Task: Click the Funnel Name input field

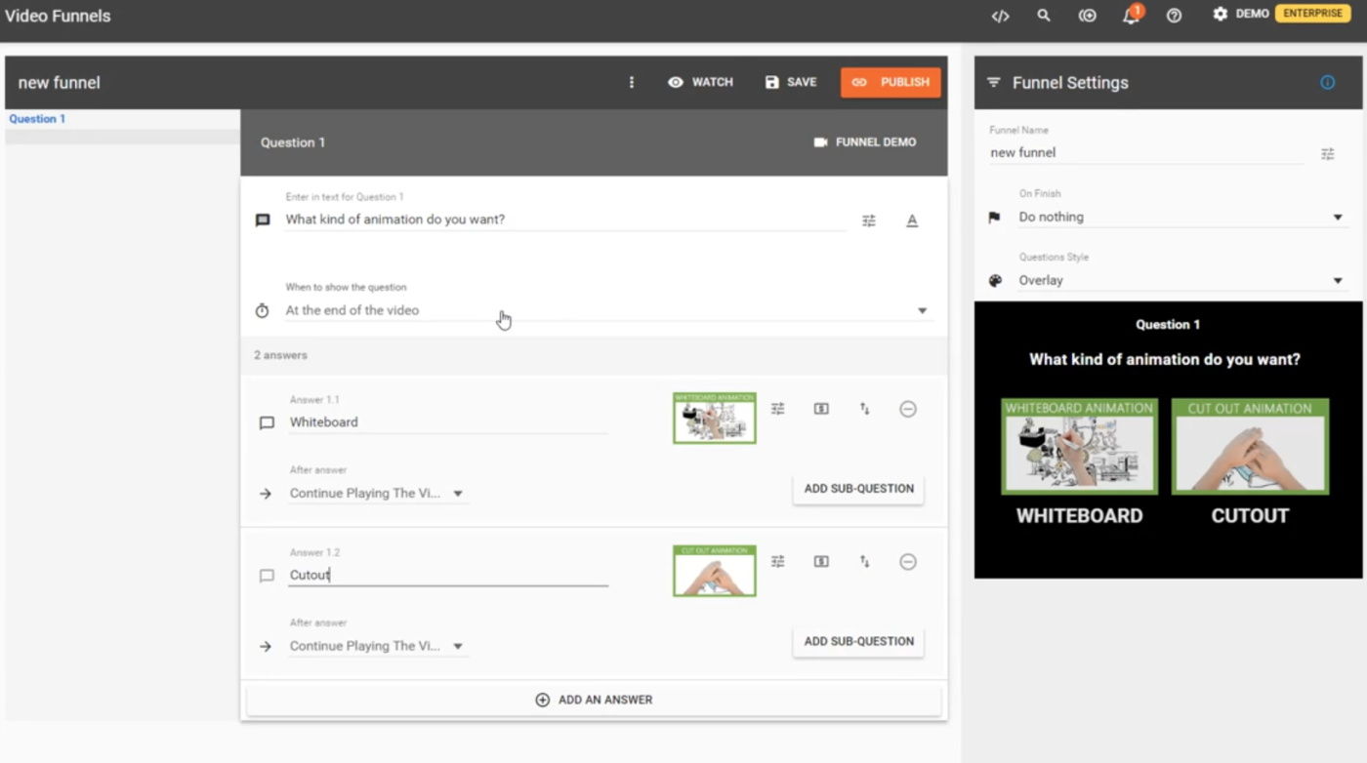Action: tap(1144, 152)
